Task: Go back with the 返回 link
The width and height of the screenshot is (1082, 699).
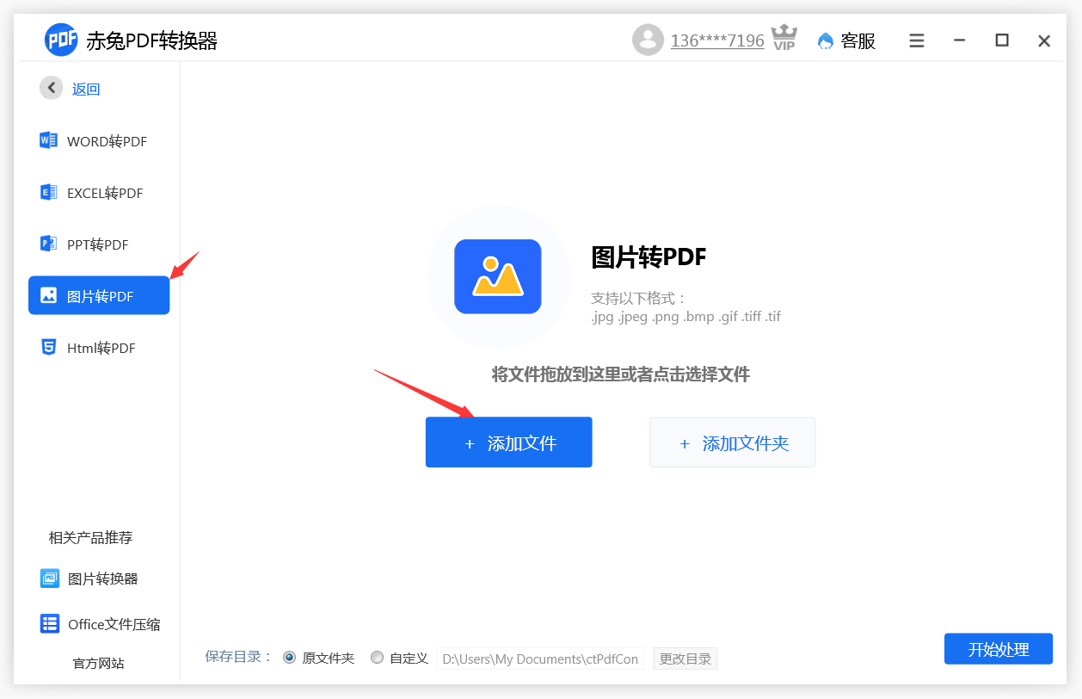Action: pos(86,89)
